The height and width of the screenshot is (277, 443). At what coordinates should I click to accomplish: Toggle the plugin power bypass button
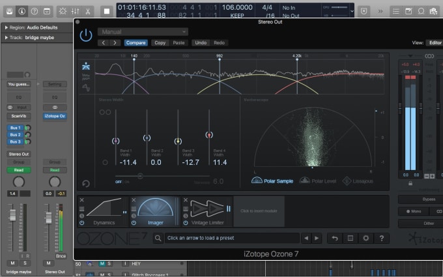[86, 35]
